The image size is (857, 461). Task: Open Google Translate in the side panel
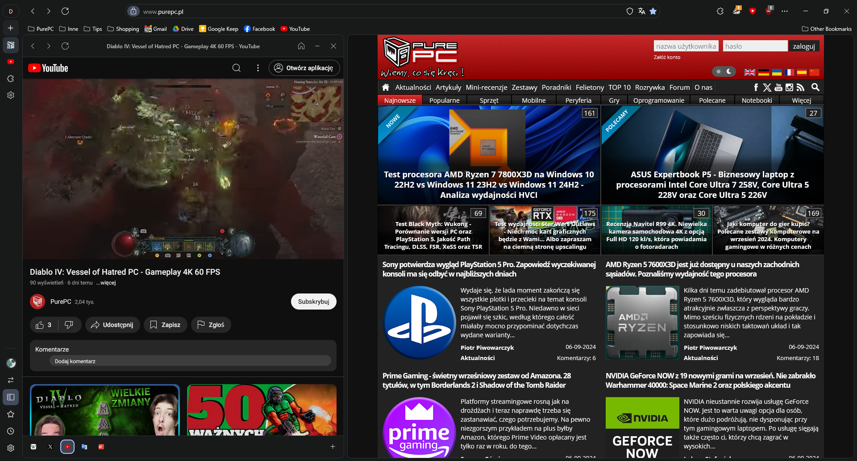point(84,446)
